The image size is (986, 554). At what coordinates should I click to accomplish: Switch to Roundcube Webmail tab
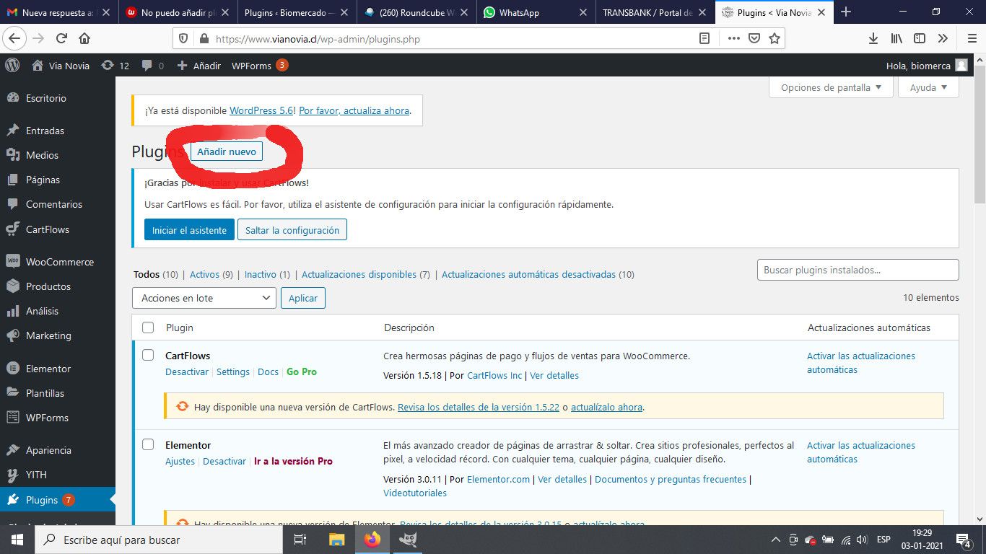tap(416, 12)
